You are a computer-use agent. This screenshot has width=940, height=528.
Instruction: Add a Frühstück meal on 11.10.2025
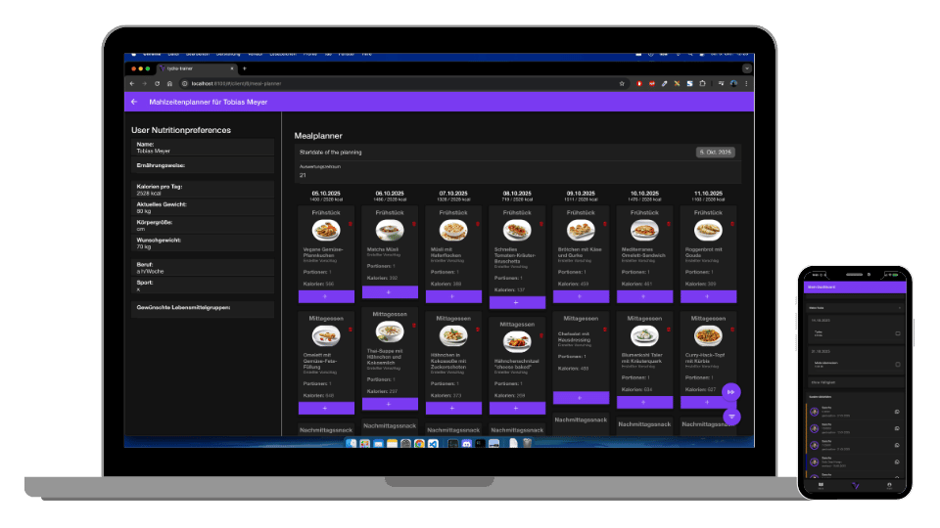(x=708, y=296)
